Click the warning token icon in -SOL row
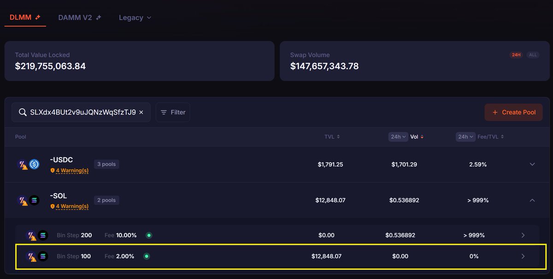 coord(23,200)
